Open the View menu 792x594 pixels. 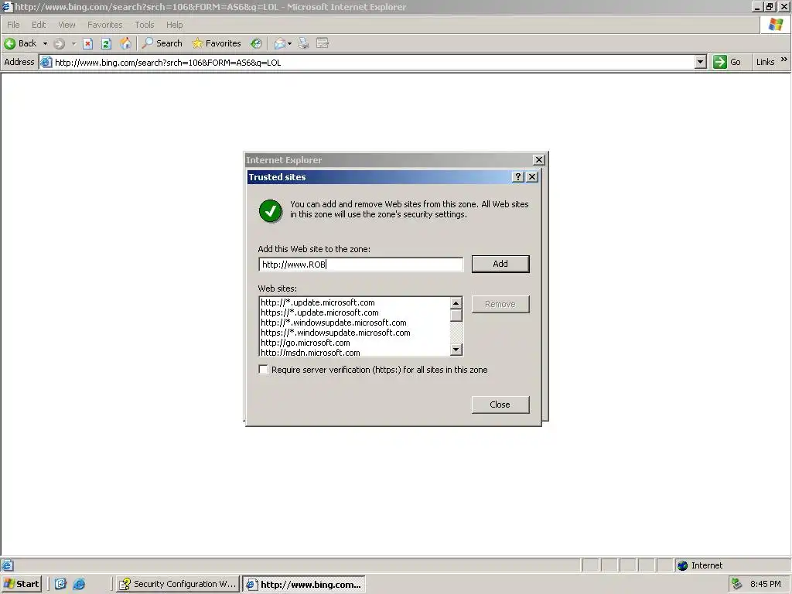coord(67,25)
